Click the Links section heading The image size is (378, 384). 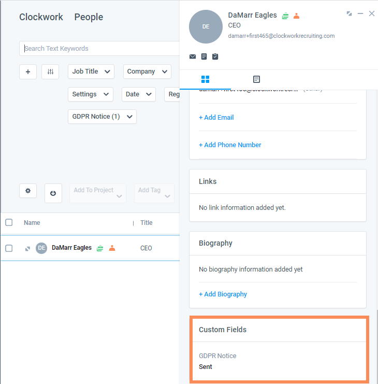tap(208, 181)
